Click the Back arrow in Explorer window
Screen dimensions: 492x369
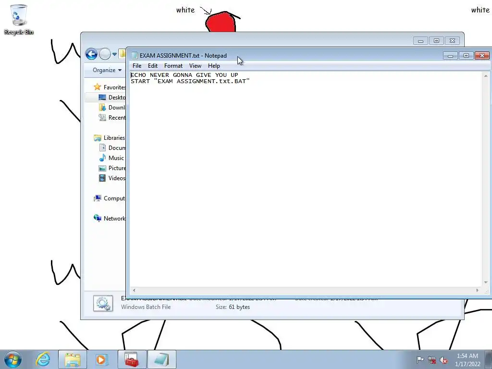[x=91, y=54]
